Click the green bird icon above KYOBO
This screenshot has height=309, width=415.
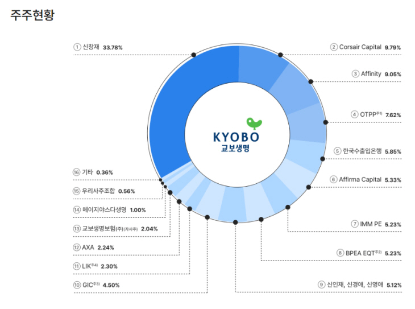click(254, 123)
